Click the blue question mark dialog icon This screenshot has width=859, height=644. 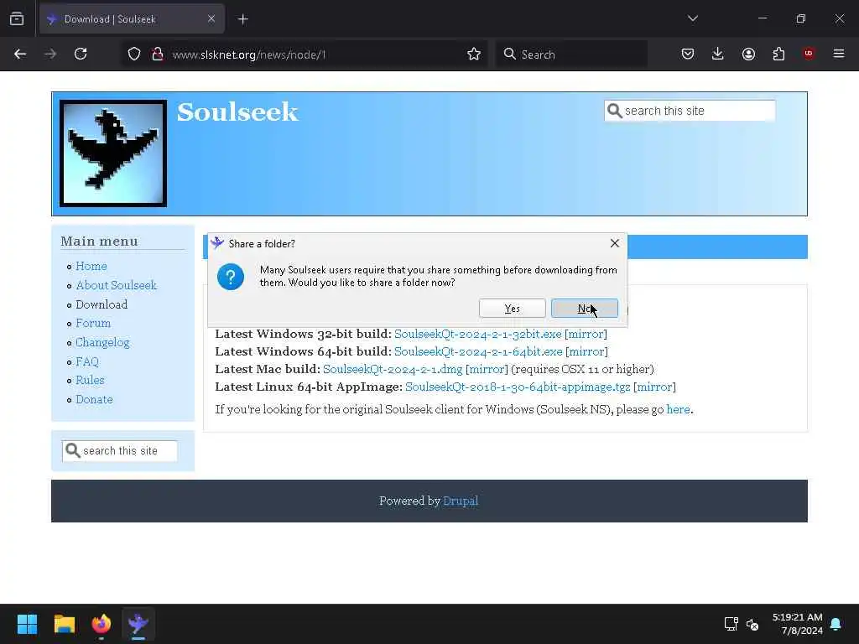click(231, 277)
